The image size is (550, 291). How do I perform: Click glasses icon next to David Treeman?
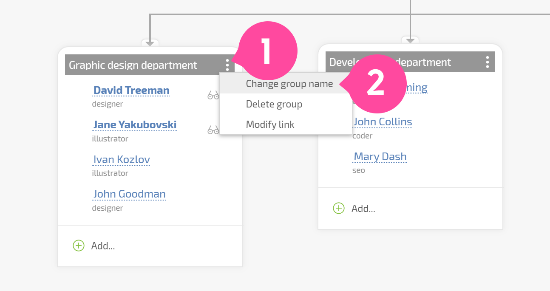[x=213, y=96]
